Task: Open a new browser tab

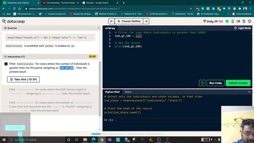Action: point(123,3)
